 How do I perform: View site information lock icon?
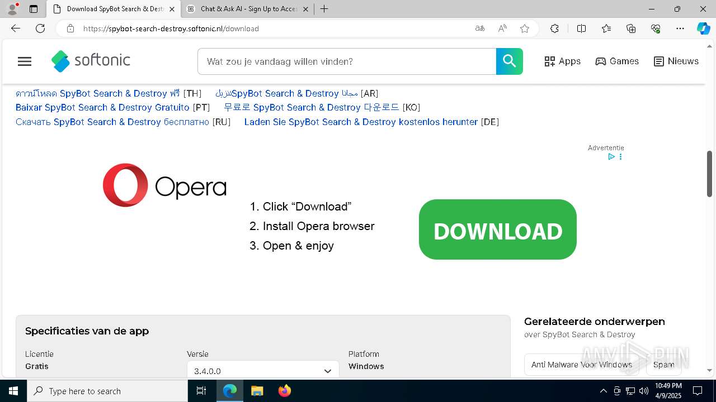click(x=70, y=28)
